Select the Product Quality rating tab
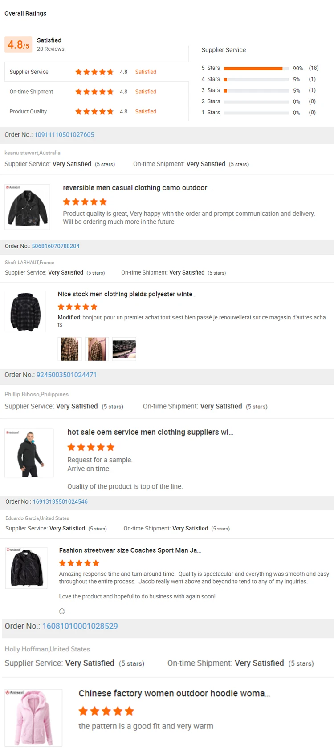This screenshot has height=752, width=334. (x=28, y=112)
